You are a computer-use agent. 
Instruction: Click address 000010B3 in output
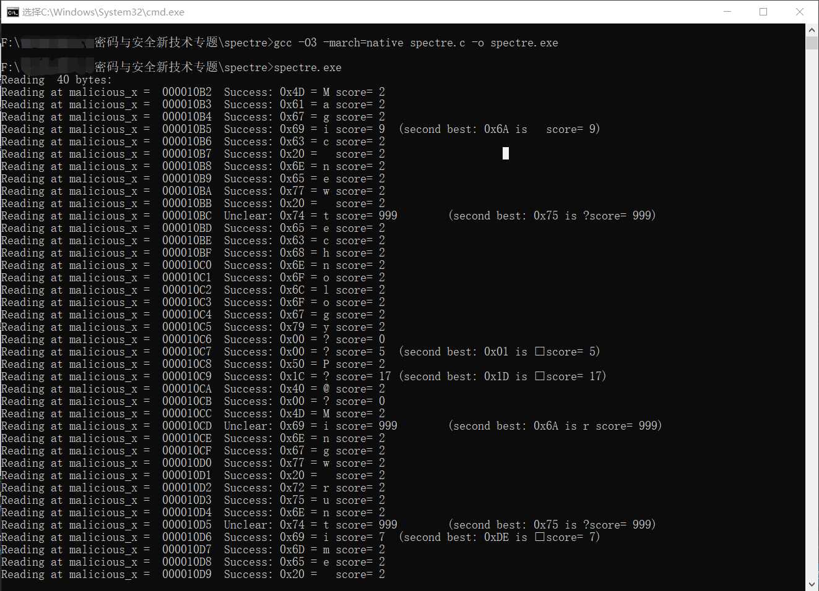pyautogui.click(x=187, y=104)
